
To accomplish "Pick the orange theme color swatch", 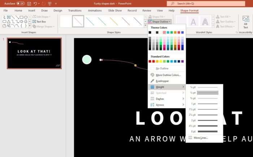I will pyautogui.click(x=175, y=33).
